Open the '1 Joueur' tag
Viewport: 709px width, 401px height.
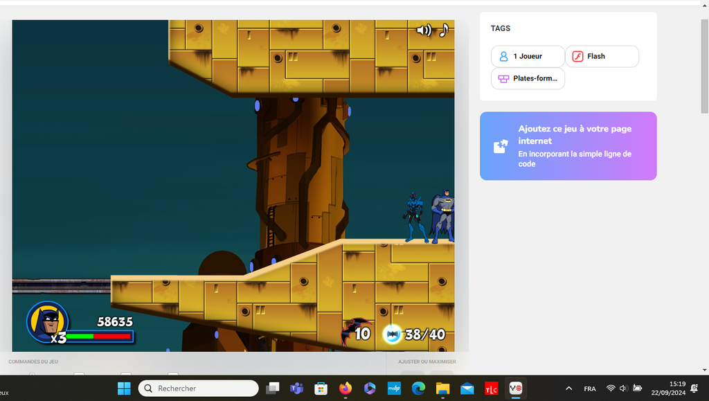click(528, 56)
